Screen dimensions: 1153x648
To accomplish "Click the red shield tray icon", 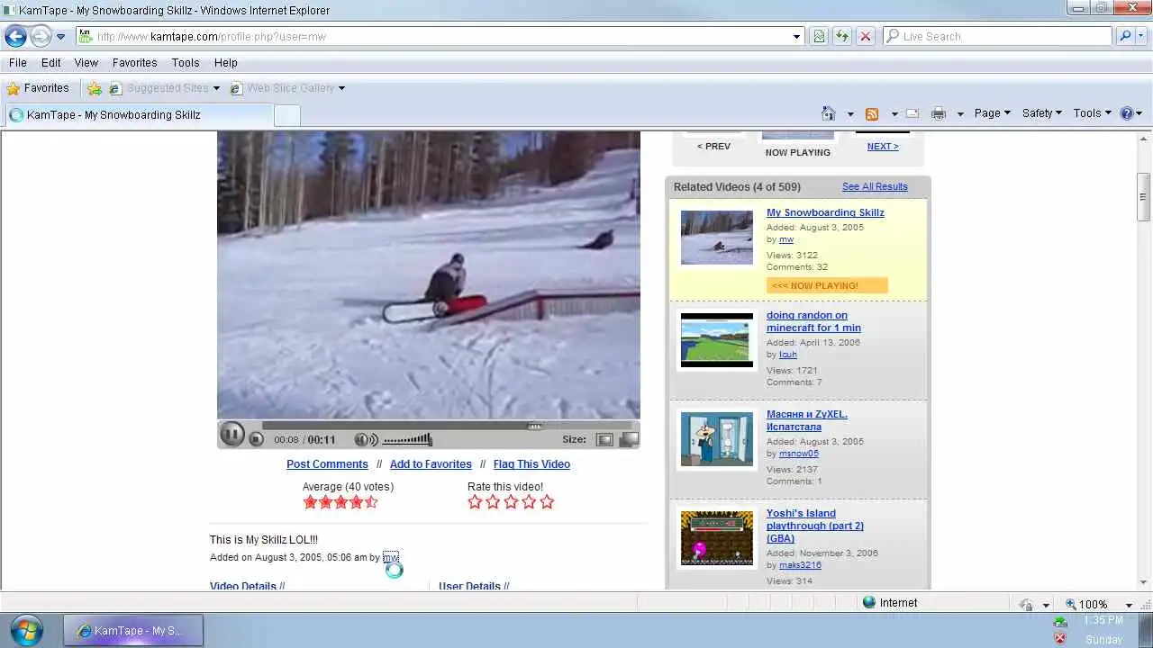I will pos(1060,638).
